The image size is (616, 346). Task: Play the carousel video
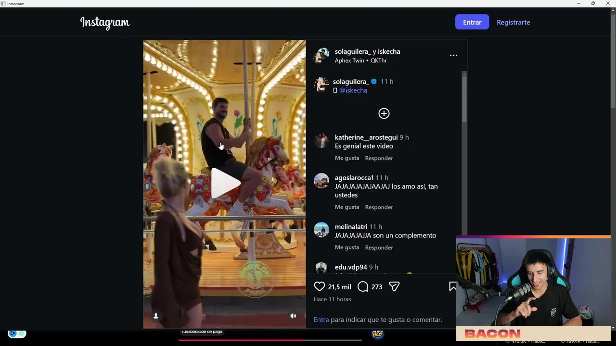coord(226,183)
